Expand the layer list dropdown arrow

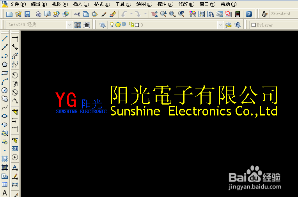click(220, 25)
